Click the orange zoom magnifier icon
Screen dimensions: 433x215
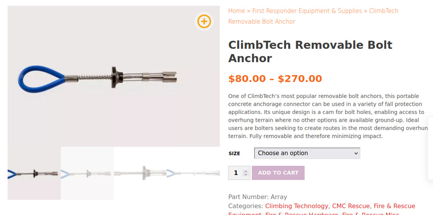pos(204,21)
